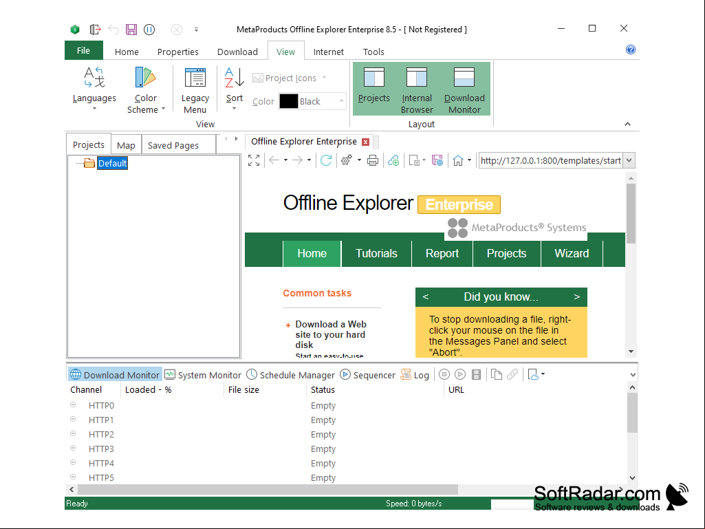This screenshot has width=705, height=529.
Task: Click the purple save icon in quick access toolbar
Action: 131,30
